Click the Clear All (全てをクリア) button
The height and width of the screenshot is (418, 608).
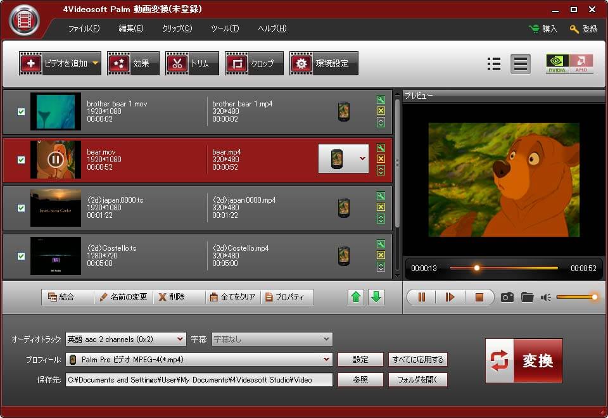[x=232, y=297]
